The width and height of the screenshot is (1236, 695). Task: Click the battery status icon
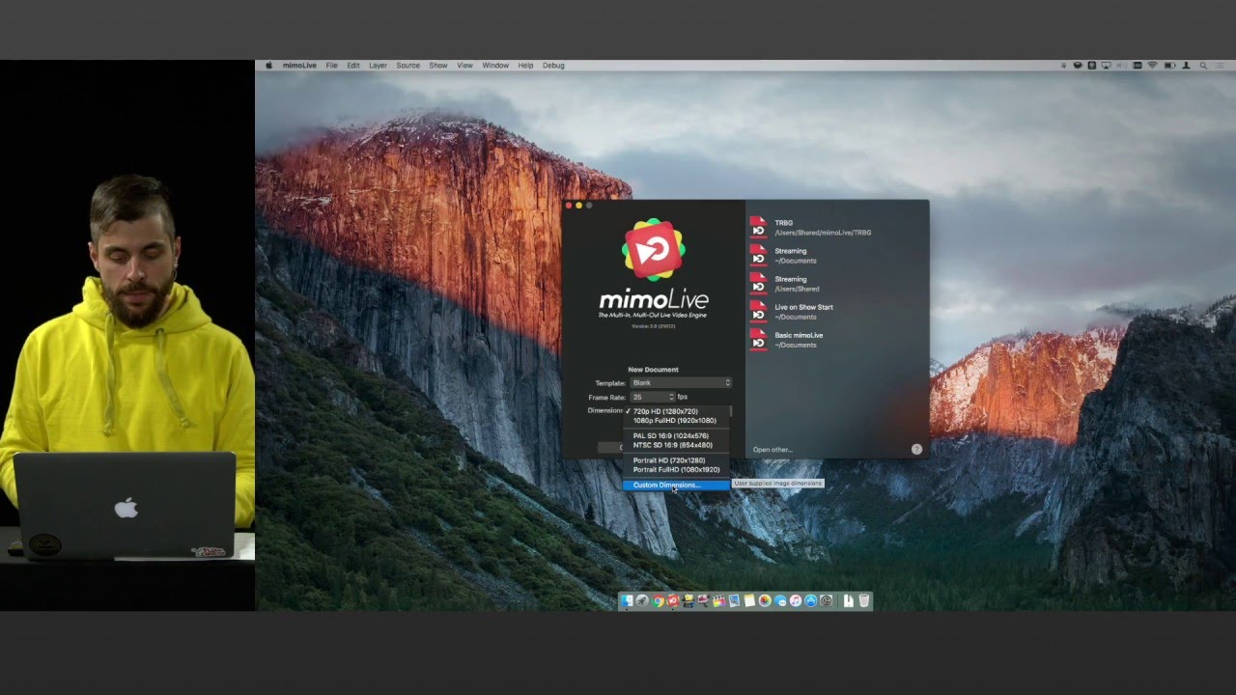pos(1169,66)
